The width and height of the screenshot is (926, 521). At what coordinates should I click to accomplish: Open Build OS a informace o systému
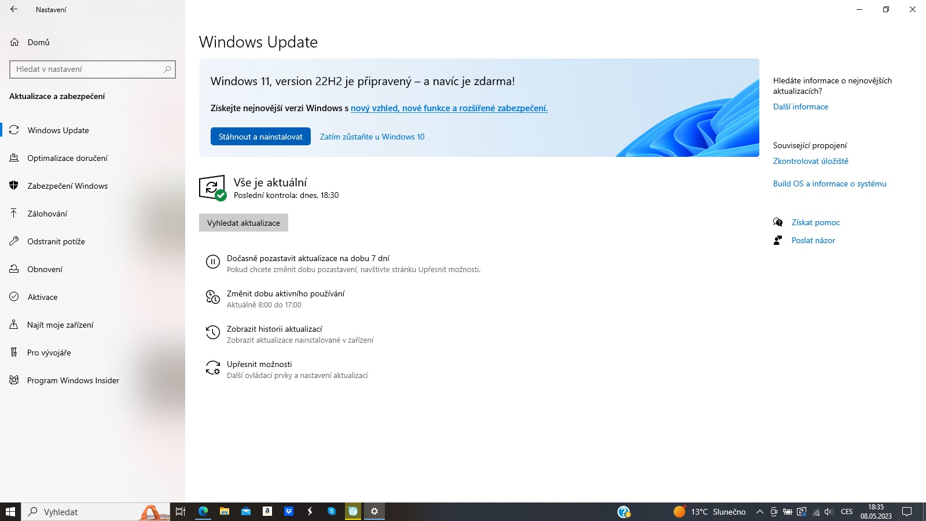point(830,184)
